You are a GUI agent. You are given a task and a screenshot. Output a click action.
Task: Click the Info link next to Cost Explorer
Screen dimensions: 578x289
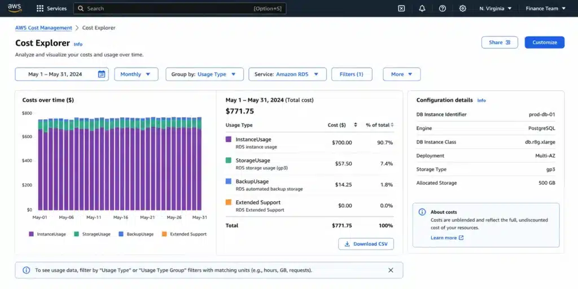pyautogui.click(x=78, y=44)
